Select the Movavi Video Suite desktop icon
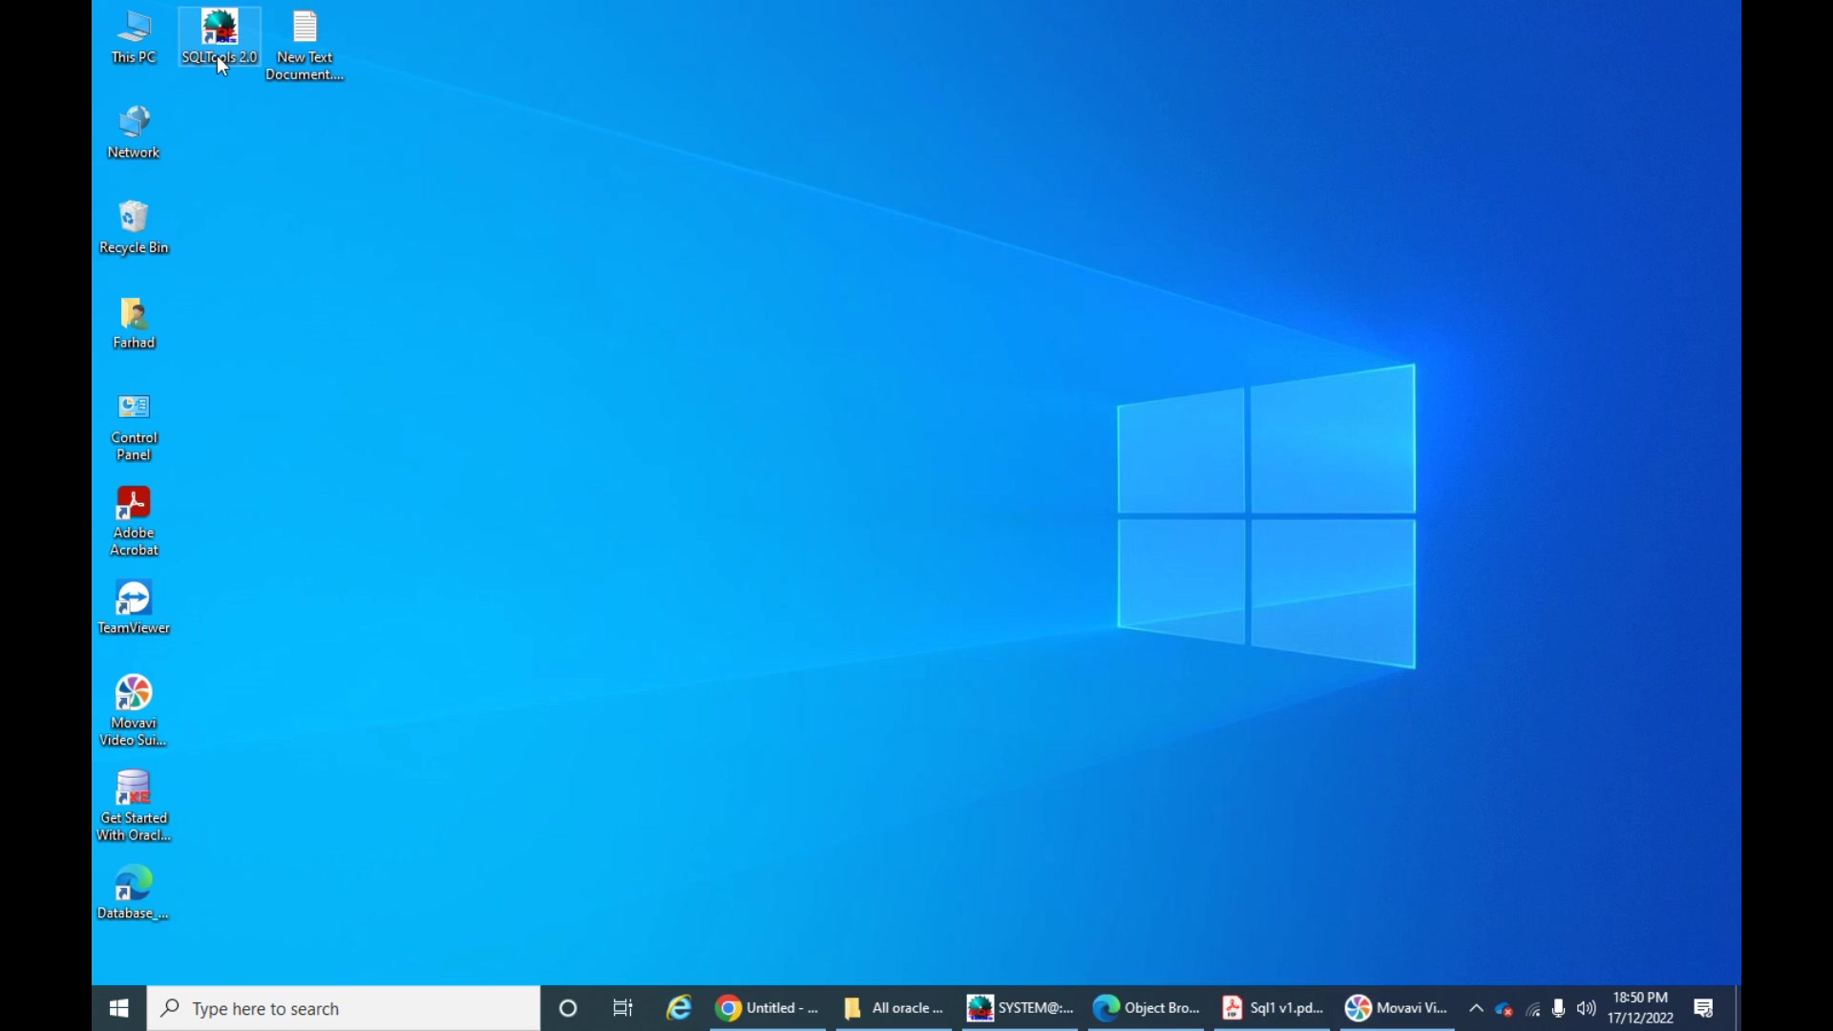This screenshot has height=1031, width=1833. (x=134, y=711)
